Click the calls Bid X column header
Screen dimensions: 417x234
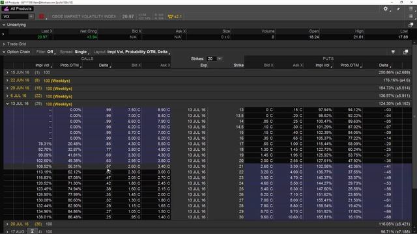point(136,65)
